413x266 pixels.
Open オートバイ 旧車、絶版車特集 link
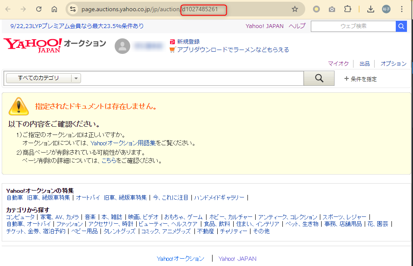111,197
